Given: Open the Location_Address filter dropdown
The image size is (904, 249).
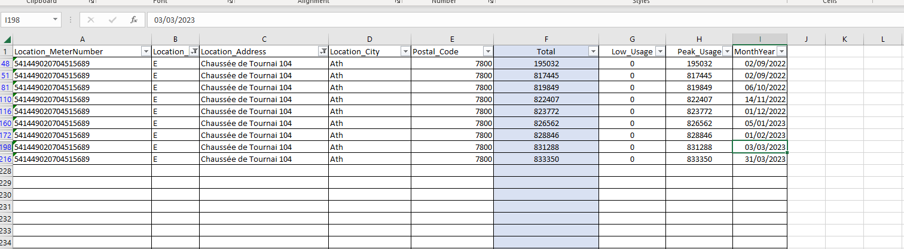Looking at the screenshot, I should [323, 52].
